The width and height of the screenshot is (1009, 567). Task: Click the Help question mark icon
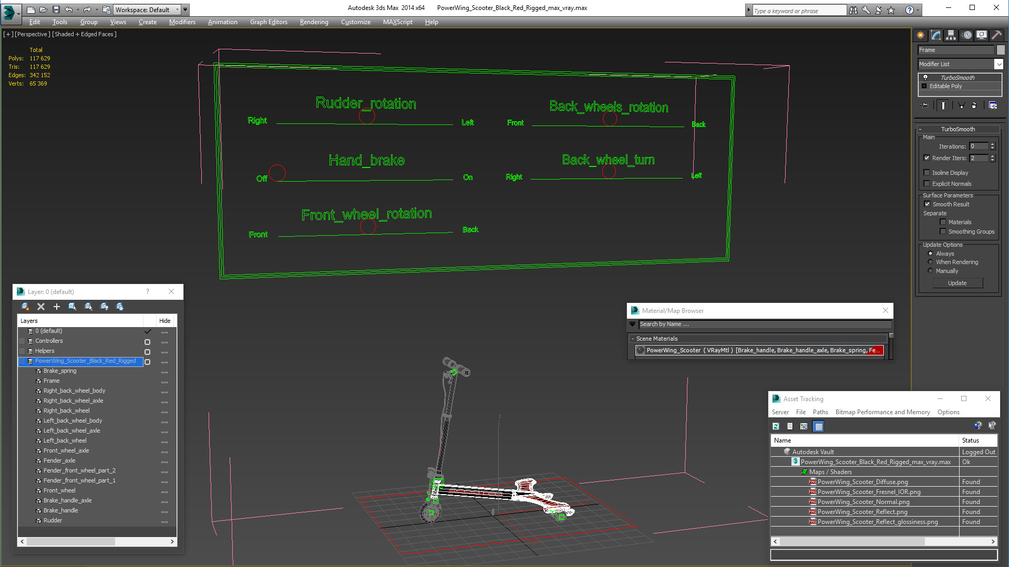coord(909,10)
